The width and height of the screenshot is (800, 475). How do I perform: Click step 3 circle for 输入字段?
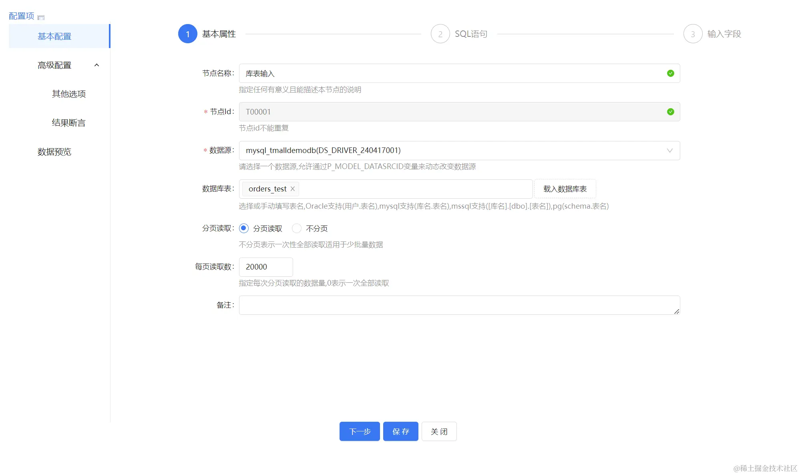[693, 34]
